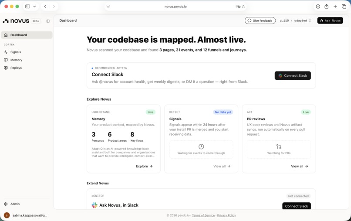Click the user avatar circle
The image size is (351, 221).
(7, 215)
